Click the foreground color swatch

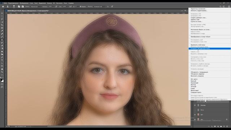[x=1, y=80]
